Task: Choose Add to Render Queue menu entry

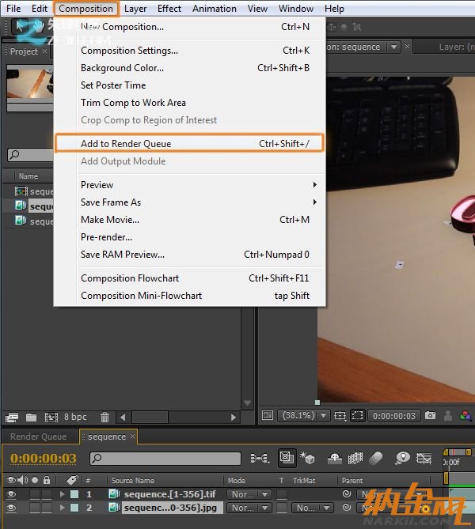Action: pos(126,144)
